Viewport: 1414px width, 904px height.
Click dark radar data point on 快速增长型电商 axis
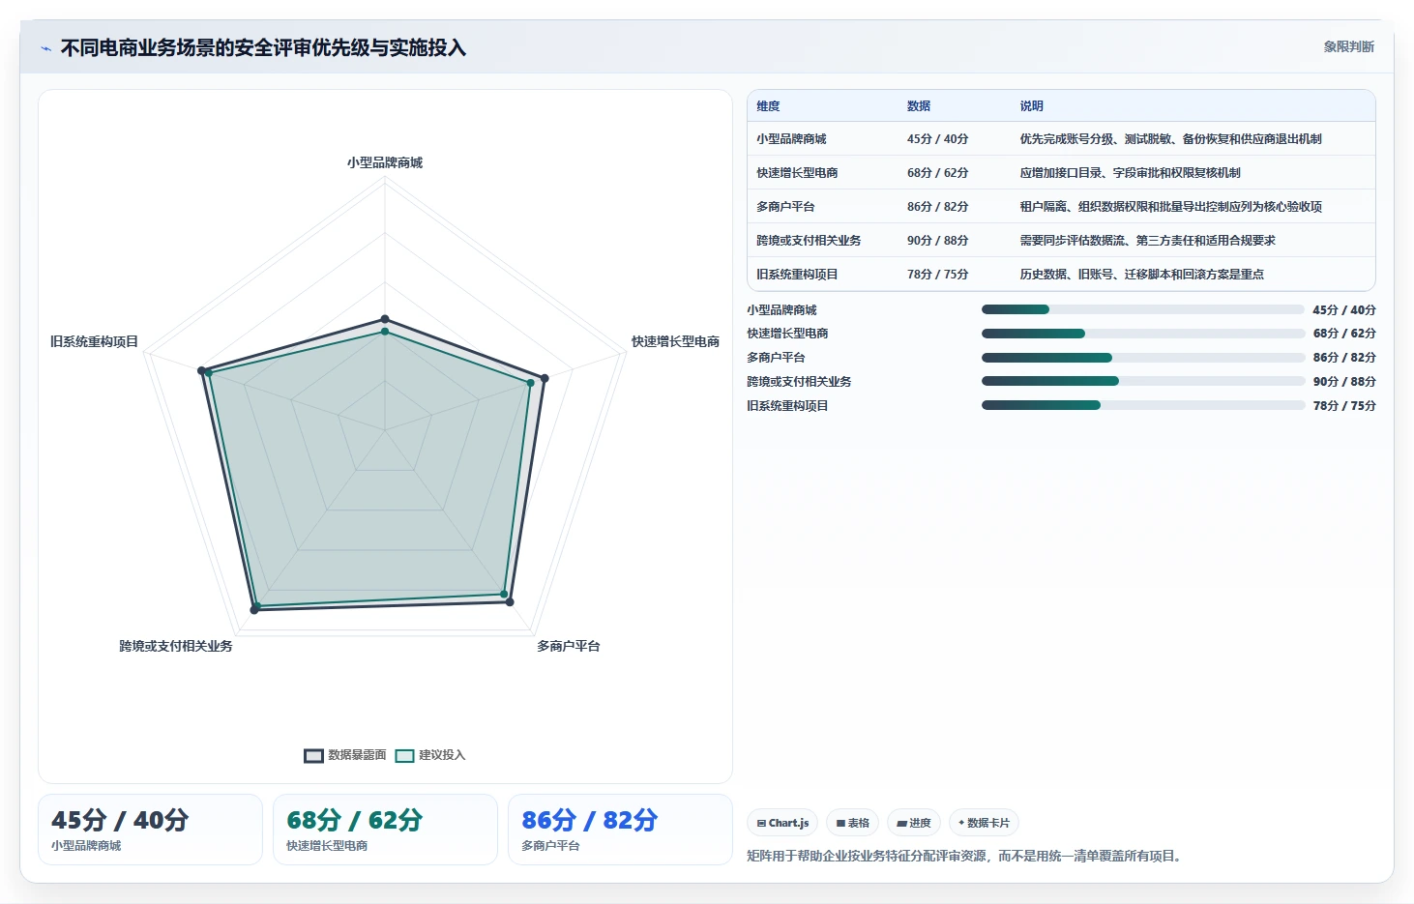[545, 379]
